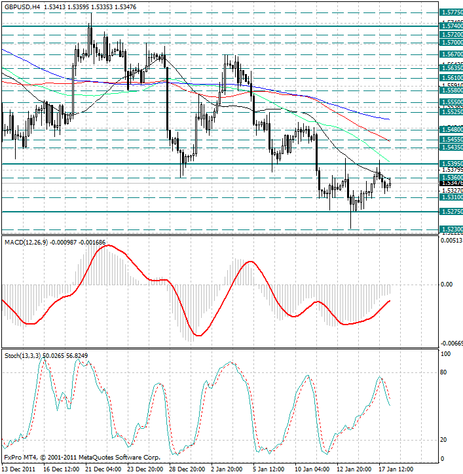Click the 0.00 MACD zero-line label
The width and height of the screenshot is (463, 474).
tap(447, 285)
